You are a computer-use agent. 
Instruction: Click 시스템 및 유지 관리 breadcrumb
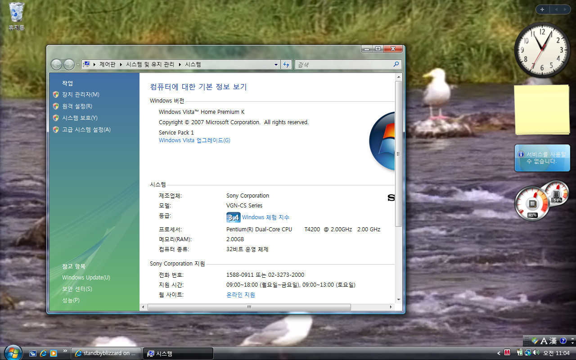point(150,64)
